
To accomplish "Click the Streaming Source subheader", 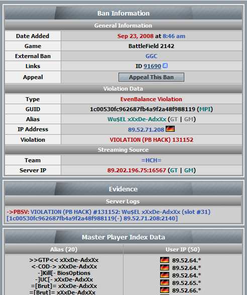I will (124, 150).
